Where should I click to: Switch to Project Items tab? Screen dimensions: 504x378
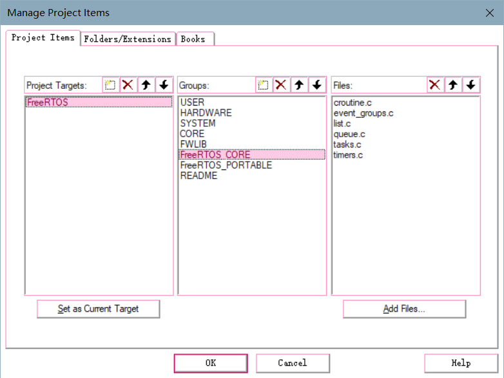(x=43, y=38)
